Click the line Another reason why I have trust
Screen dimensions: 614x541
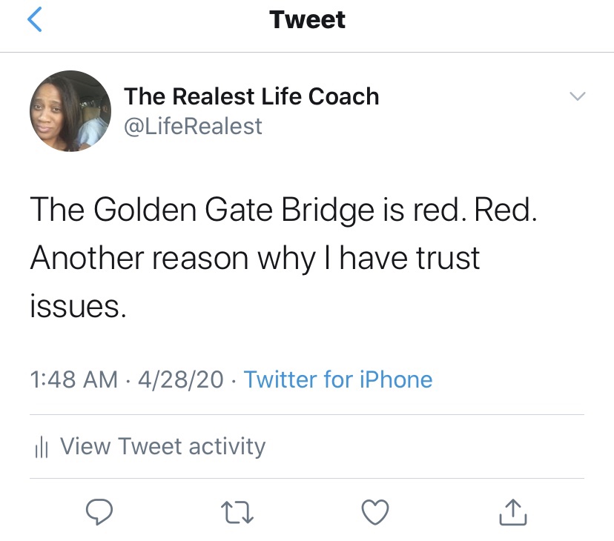pyautogui.click(x=255, y=258)
